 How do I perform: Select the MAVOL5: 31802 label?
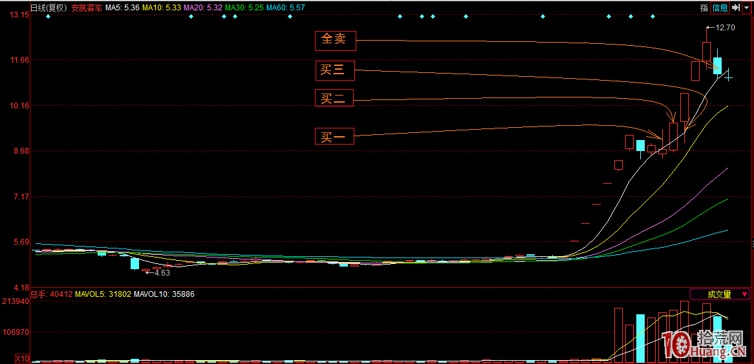coord(103,294)
